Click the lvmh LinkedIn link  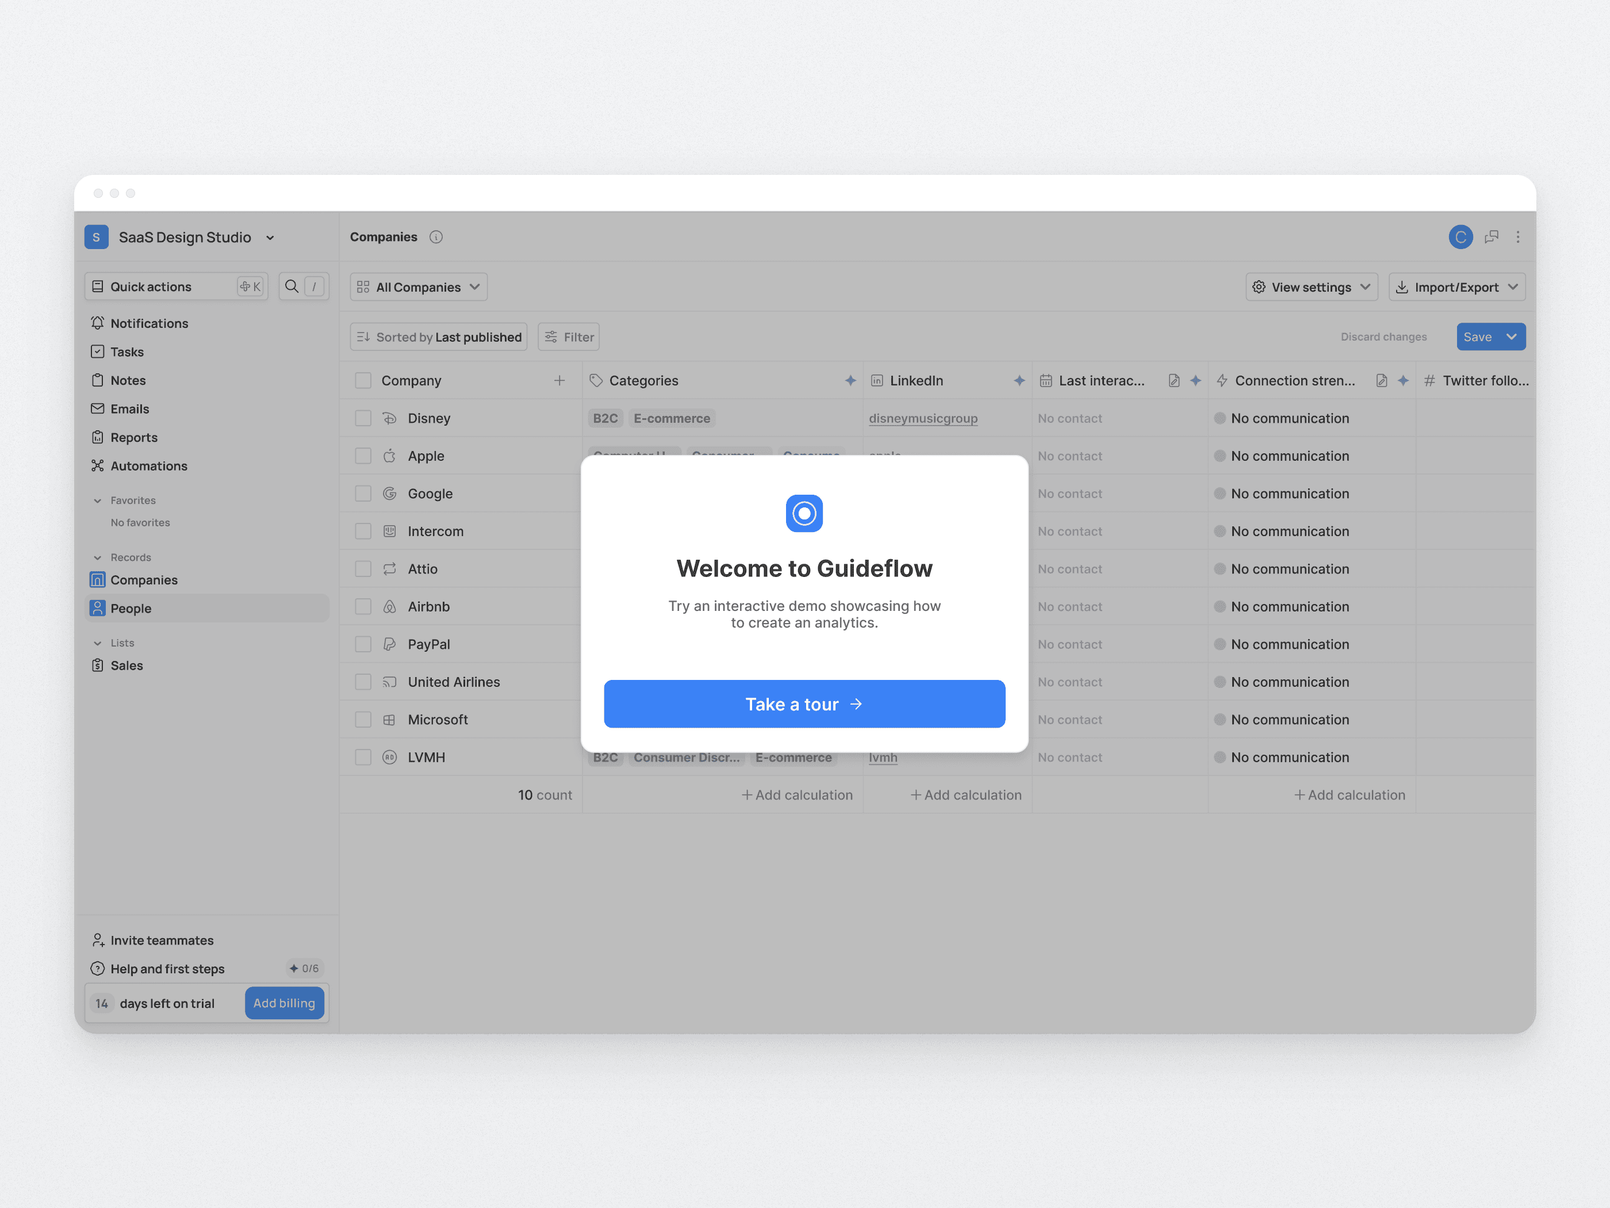[883, 757]
